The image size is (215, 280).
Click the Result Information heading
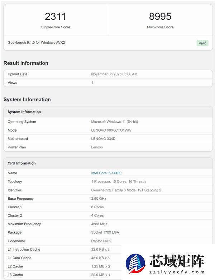click(26, 63)
